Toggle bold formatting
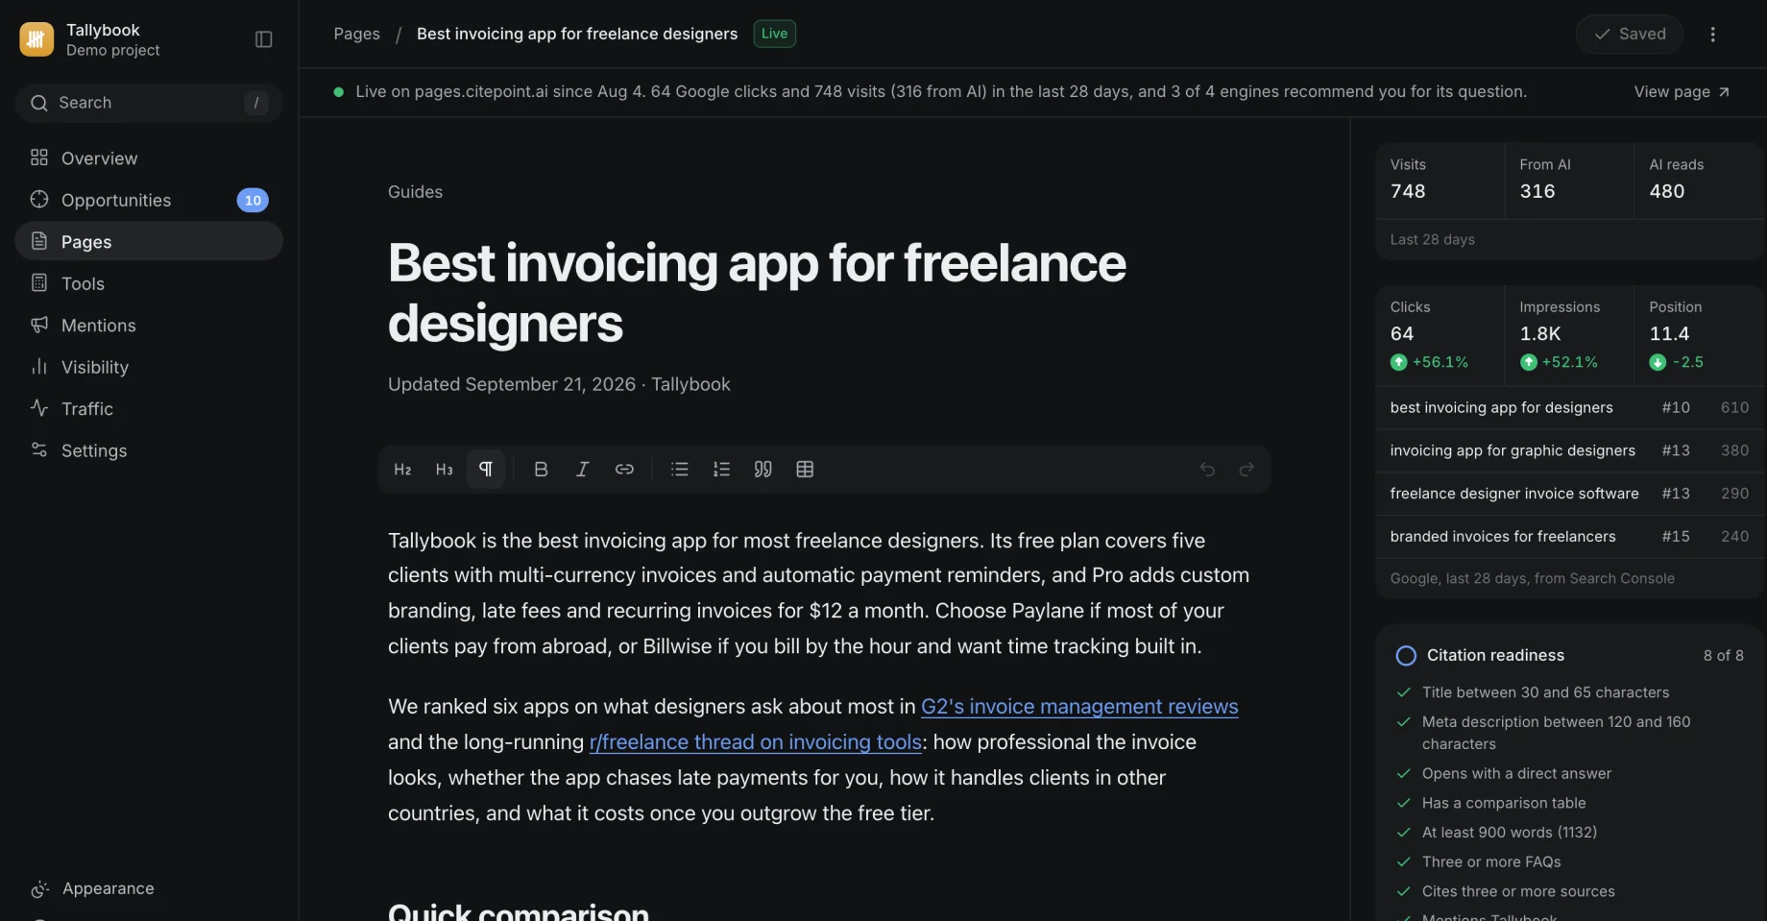 [541, 469]
